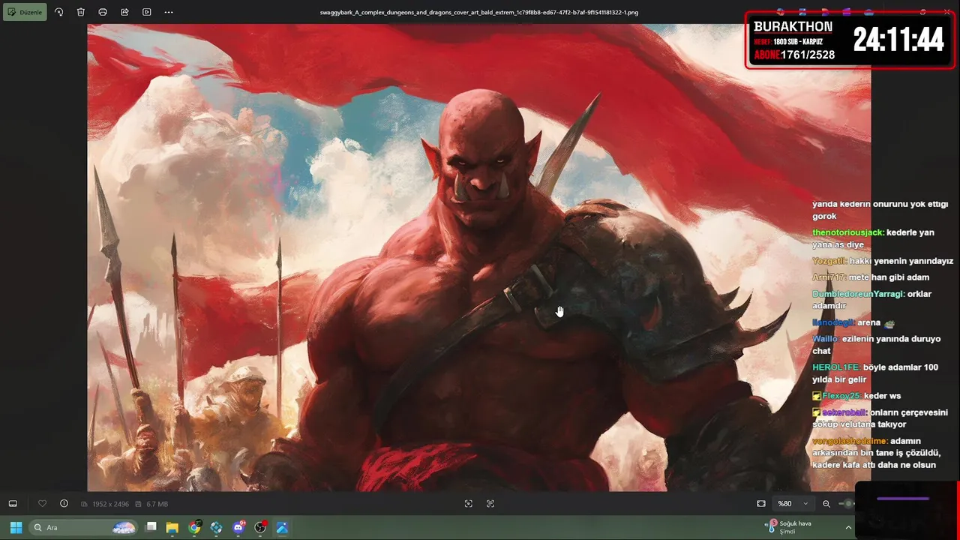
Task: Click Flexoy25 username in chat
Action: click(841, 396)
